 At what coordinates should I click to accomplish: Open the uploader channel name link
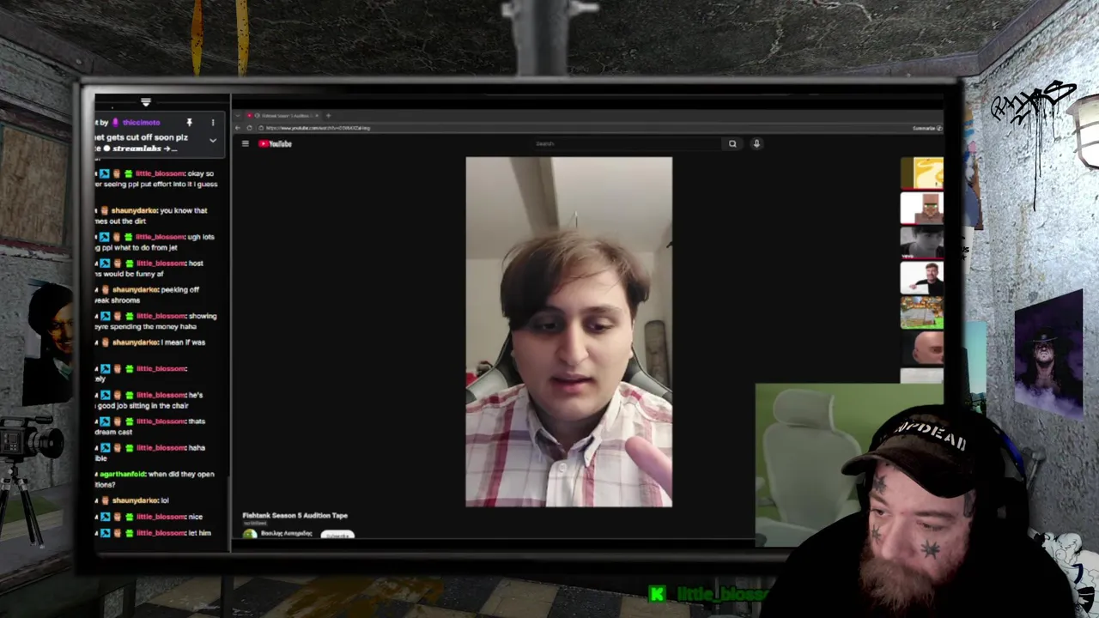click(286, 533)
